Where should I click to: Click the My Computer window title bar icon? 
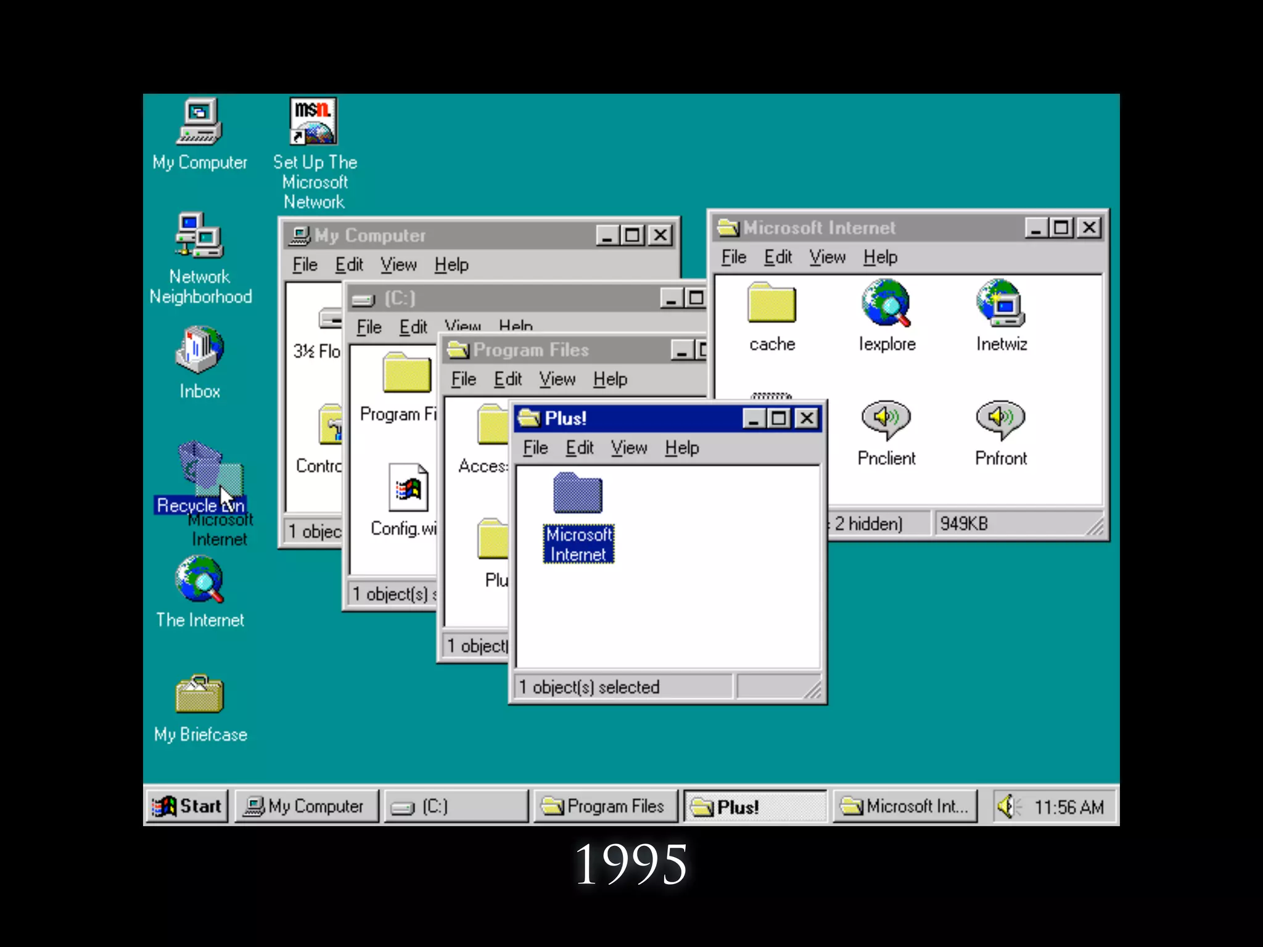pos(300,235)
